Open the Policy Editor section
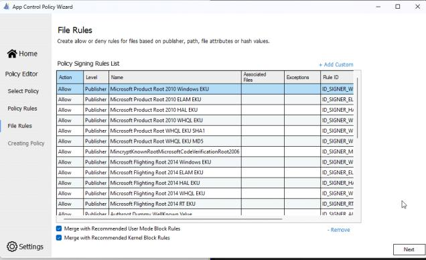The width and height of the screenshot is (426, 260). (x=21, y=74)
